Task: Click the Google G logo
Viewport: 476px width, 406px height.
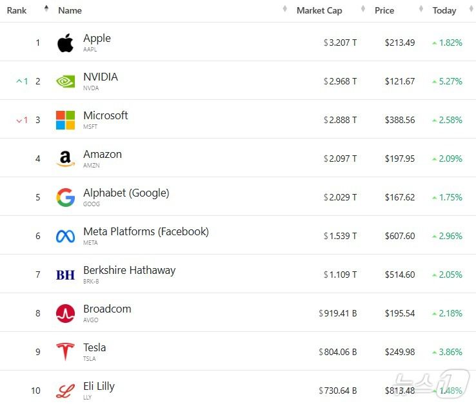Action: pos(65,198)
